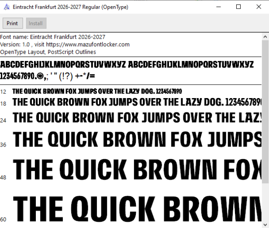Click the scrollbar down arrow

(x=265, y=224)
